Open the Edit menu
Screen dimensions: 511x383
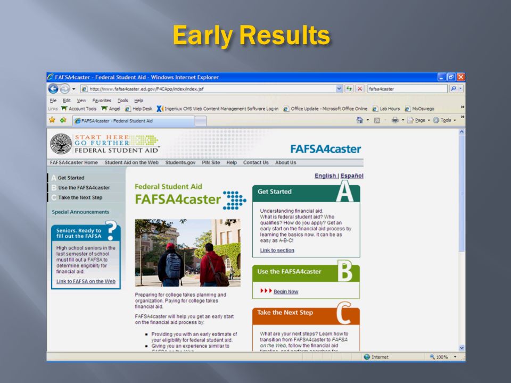pos(67,101)
